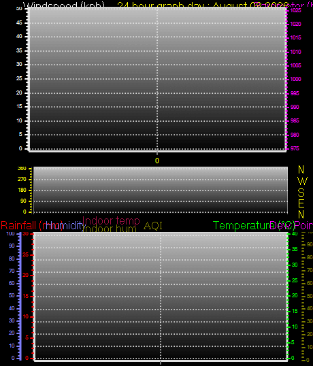
Task: Click the compass letter W
Action: 303,181
